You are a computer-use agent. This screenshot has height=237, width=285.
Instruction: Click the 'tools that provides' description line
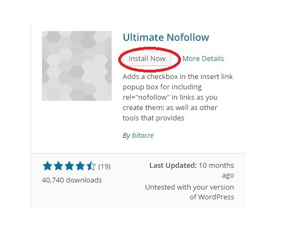(x=154, y=118)
